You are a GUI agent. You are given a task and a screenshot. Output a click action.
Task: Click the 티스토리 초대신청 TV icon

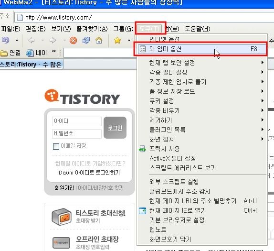tap(62, 217)
